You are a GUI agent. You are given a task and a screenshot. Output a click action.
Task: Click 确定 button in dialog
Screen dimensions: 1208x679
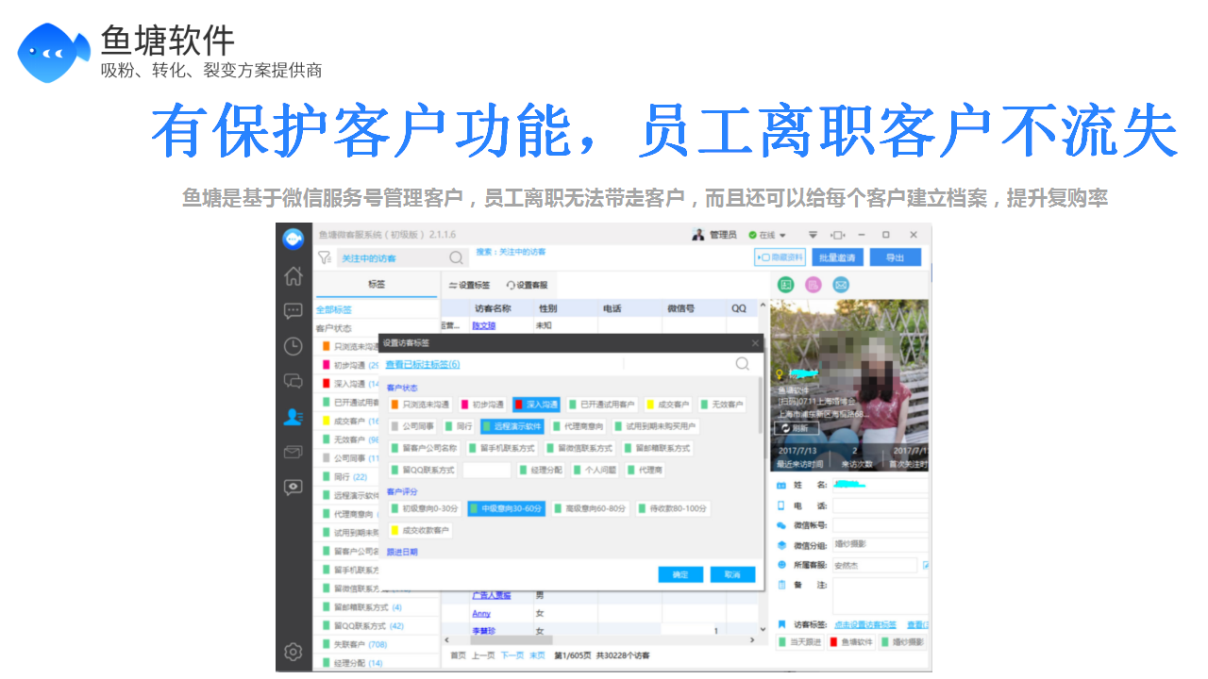click(x=680, y=574)
